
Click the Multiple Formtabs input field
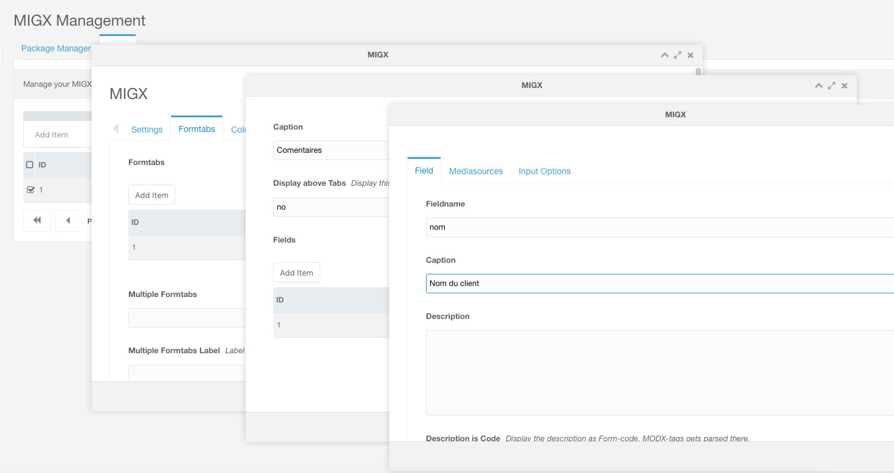pos(187,318)
